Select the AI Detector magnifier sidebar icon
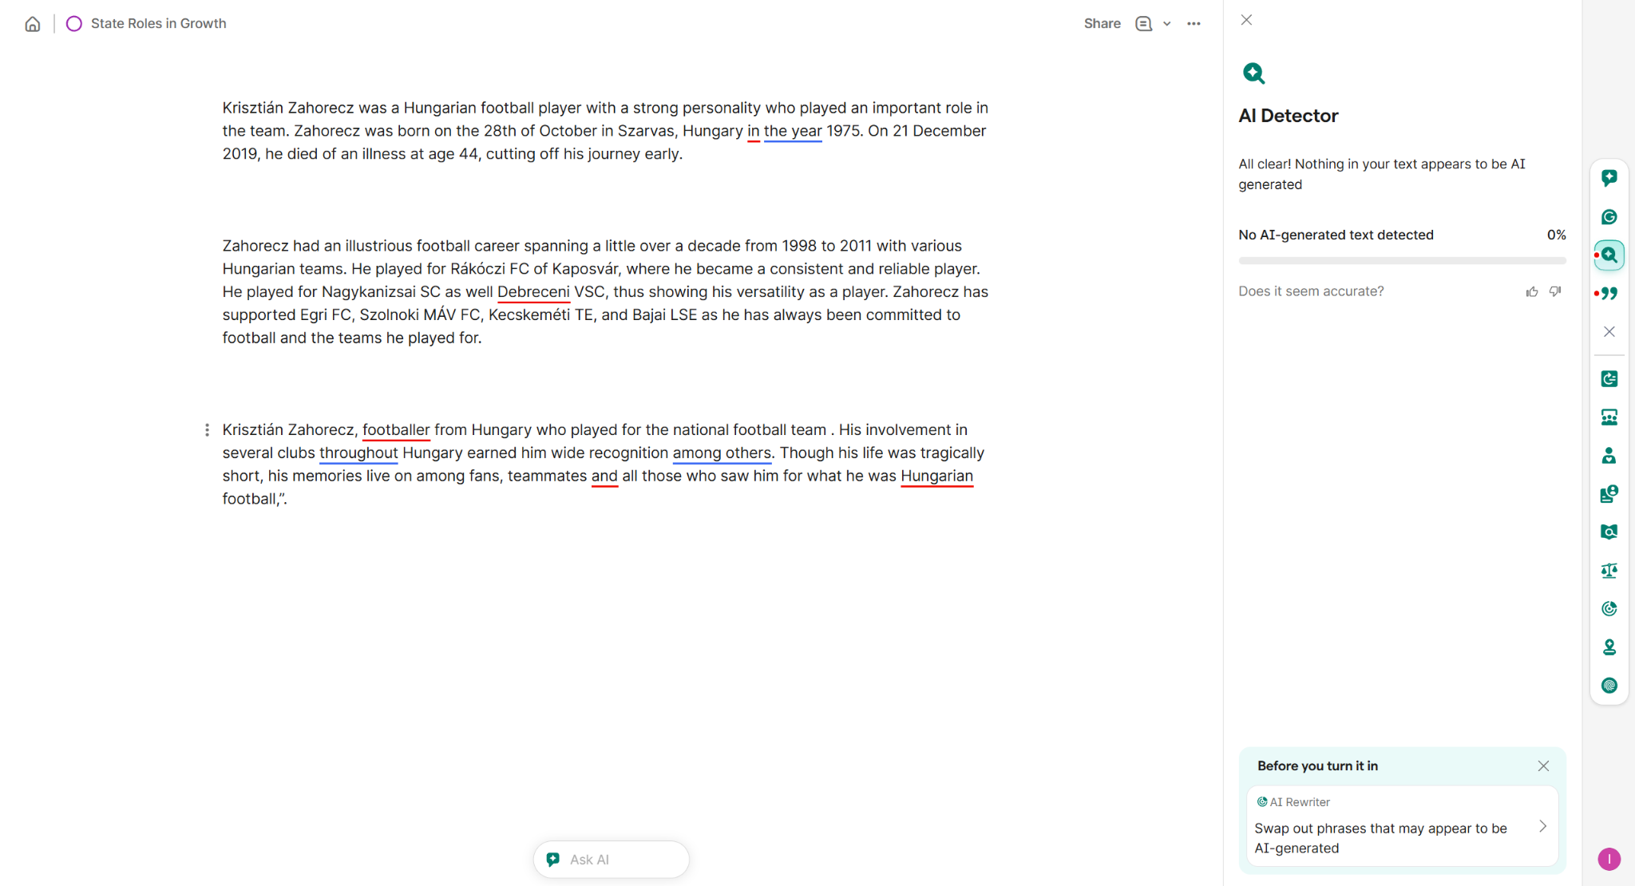The image size is (1635, 886). click(x=1609, y=255)
